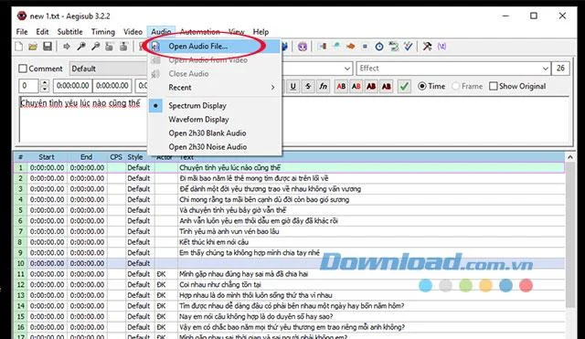585x339 pixels.
Task: Jump video to start of subtitle
Action: pos(110,47)
